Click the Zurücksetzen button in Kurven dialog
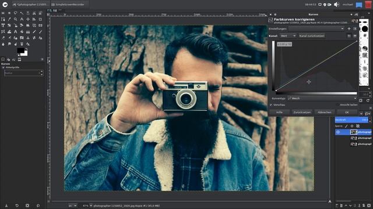 point(302,112)
